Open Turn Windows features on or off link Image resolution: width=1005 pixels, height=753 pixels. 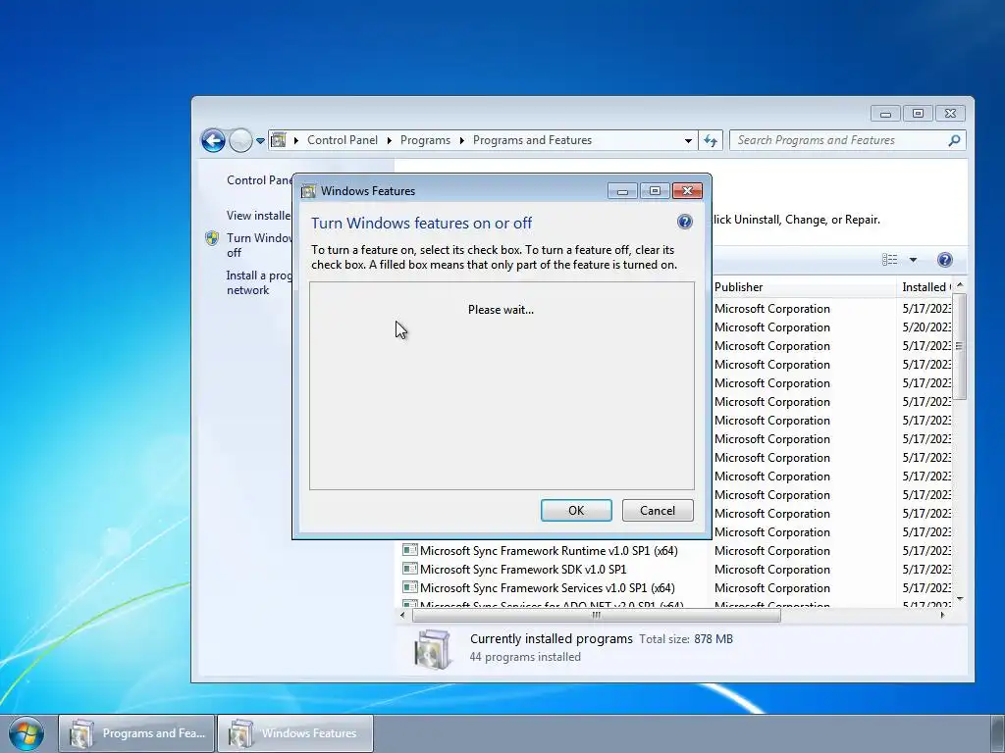tap(259, 245)
